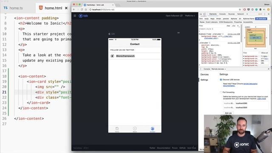Enable the computed Show all checkbox
Viewport: 272px width, 153px height.
[260, 53]
